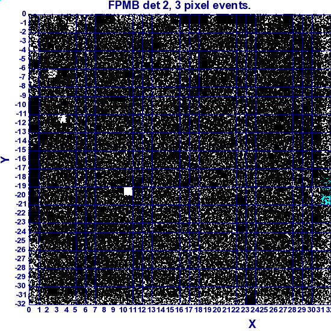Click the X tick label 15
The width and height of the screenshot is (331, 331).
[170, 310]
